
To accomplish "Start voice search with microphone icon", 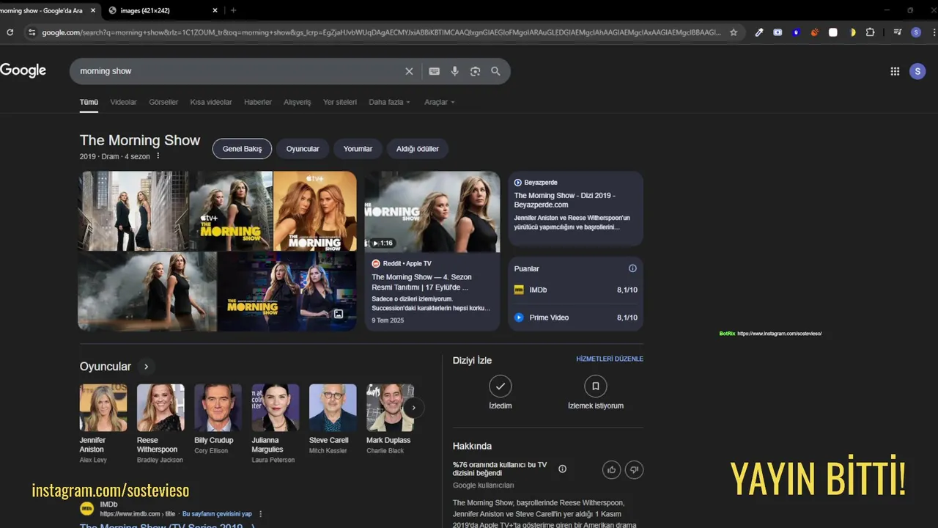I will pos(454,71).
